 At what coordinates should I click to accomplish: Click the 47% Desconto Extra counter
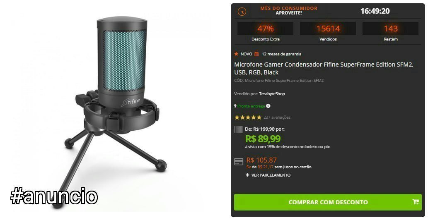[265, 32]
